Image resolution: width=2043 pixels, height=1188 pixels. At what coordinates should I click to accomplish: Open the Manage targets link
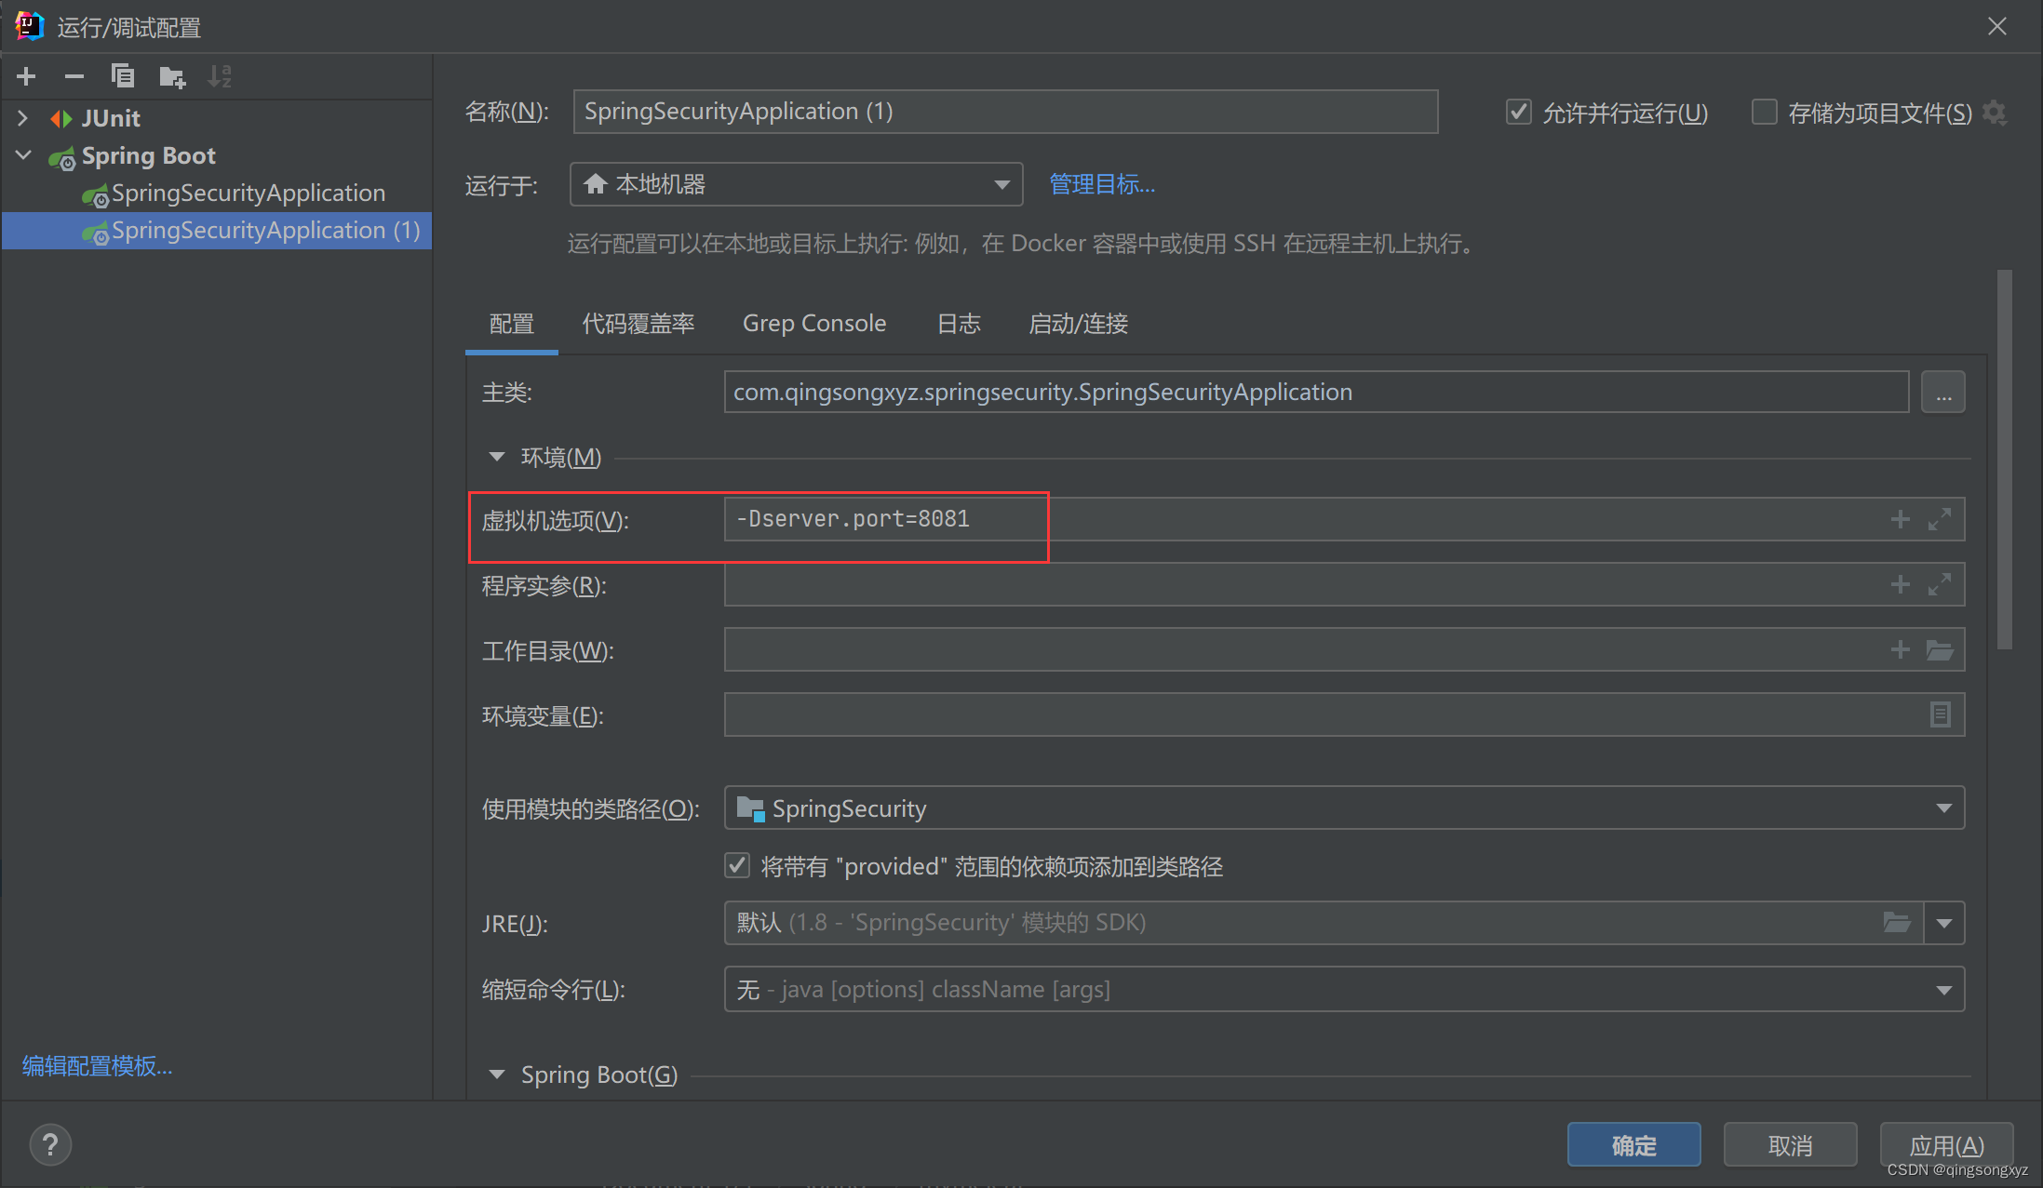point(1102,184)
